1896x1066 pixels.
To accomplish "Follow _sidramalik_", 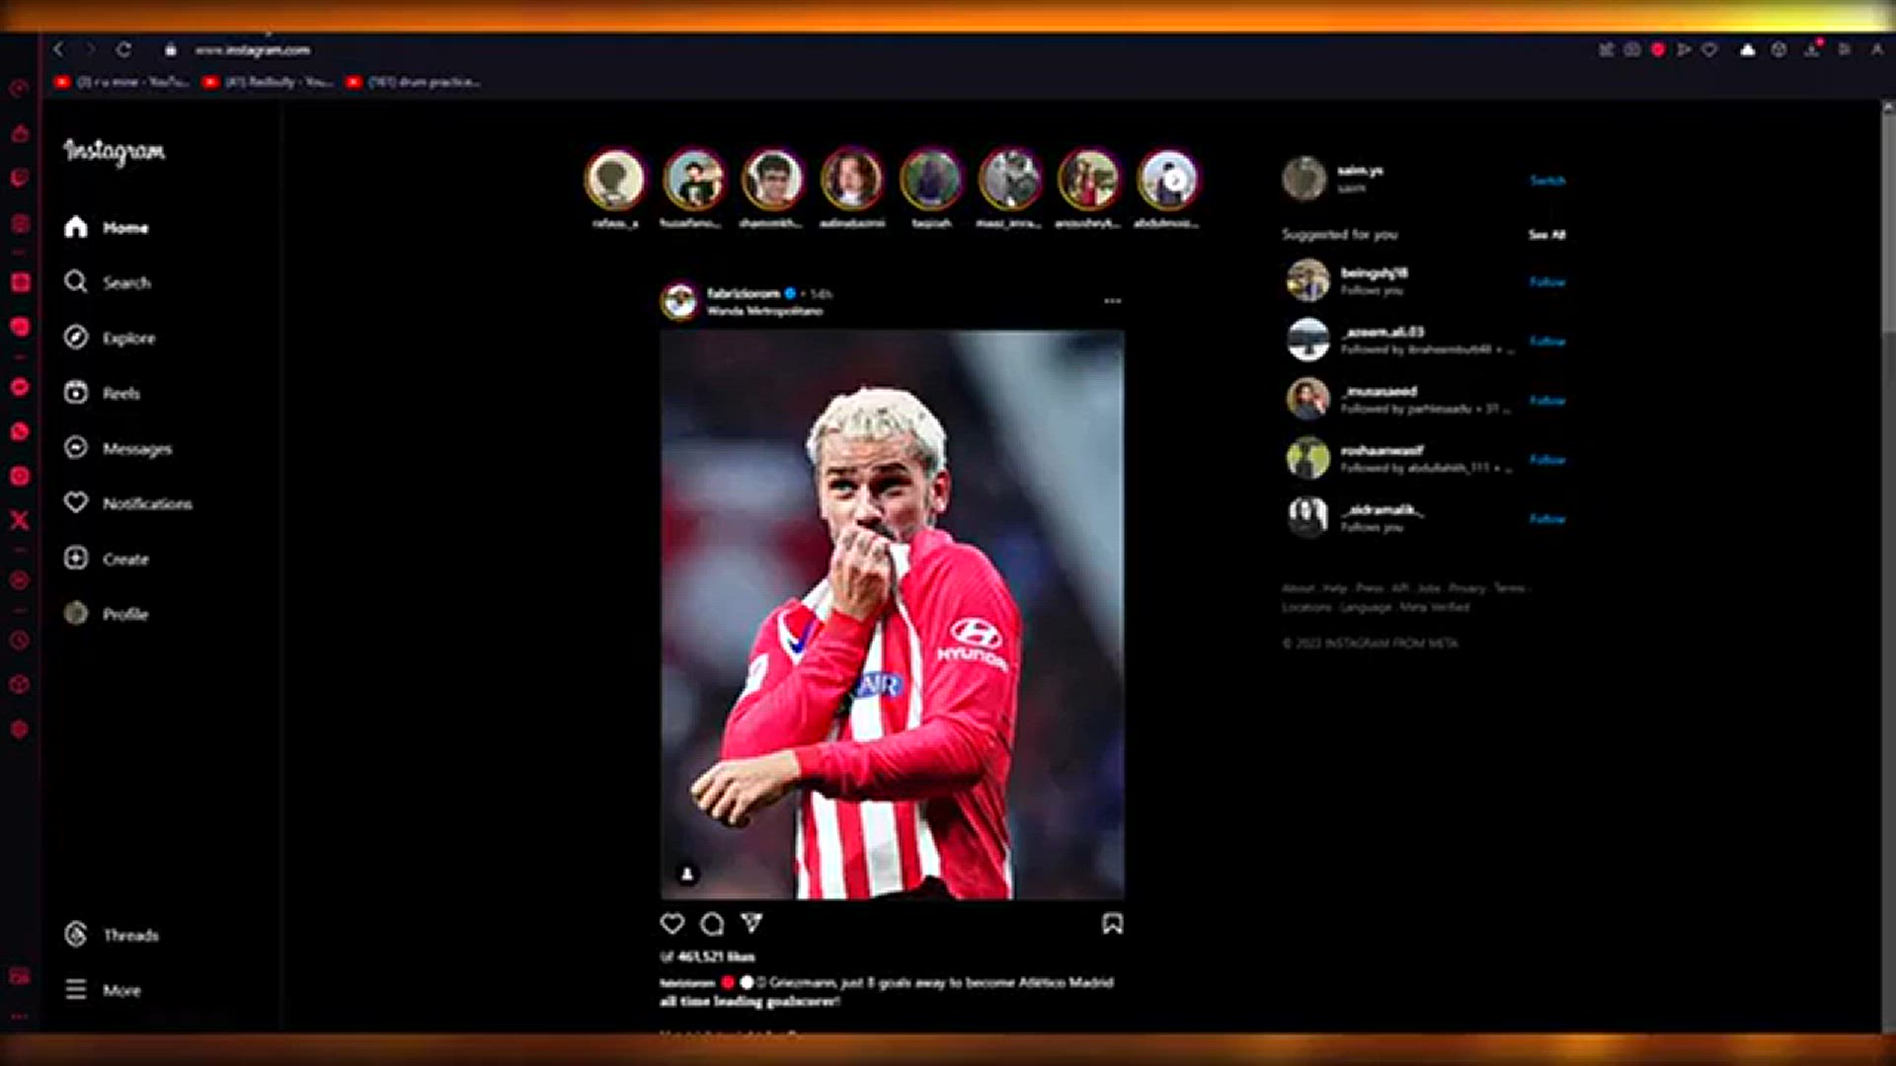I will (x=1547, y=519).
